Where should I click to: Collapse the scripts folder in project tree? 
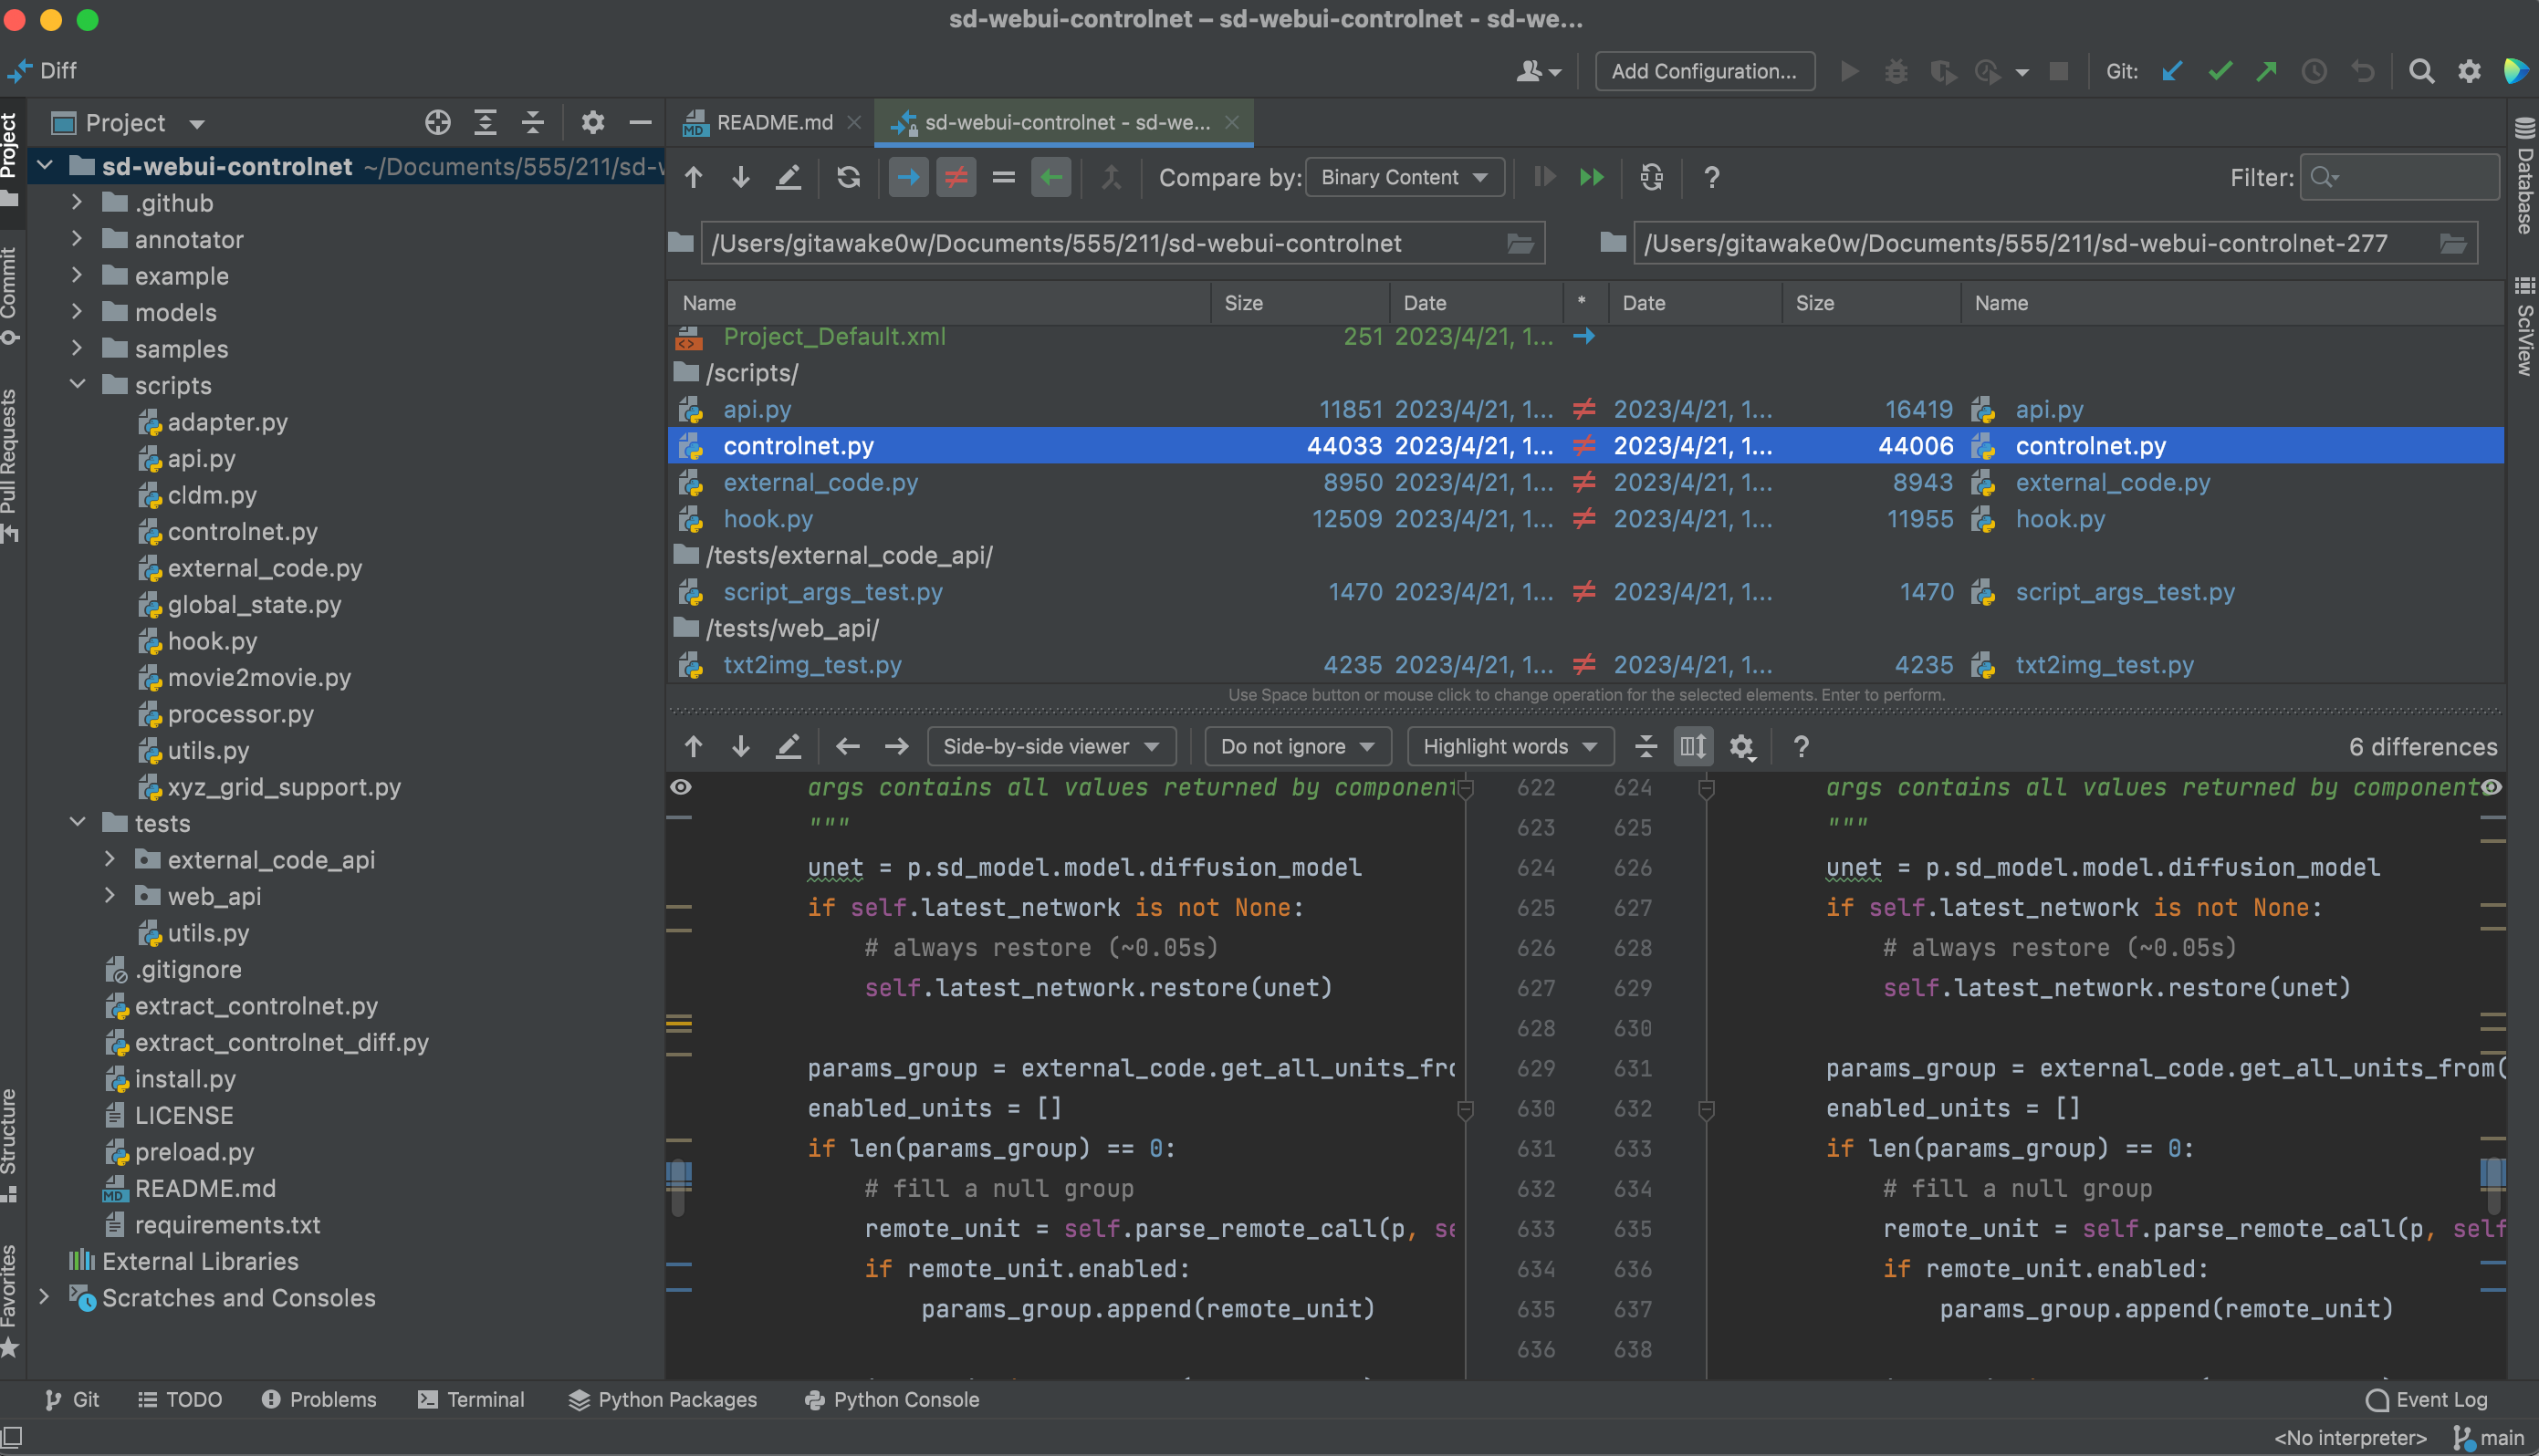tap(78, 385)
